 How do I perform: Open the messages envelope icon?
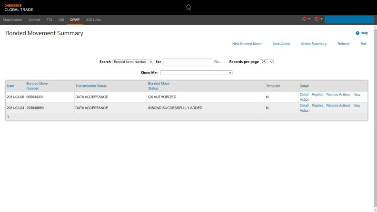point(317,19)
